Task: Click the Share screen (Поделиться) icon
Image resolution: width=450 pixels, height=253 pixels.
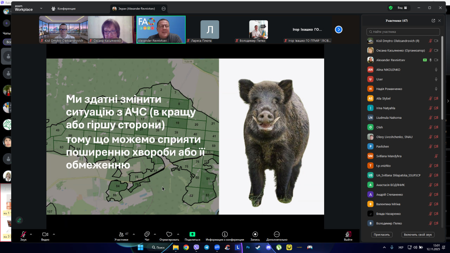Action: coord(192,235)
